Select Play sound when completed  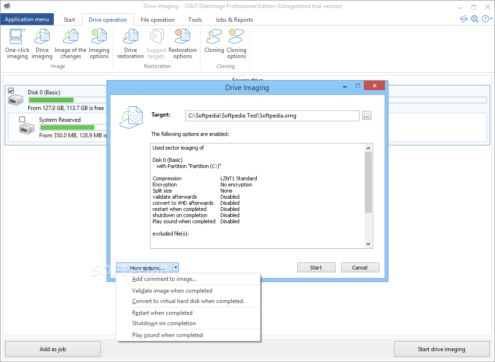pos(188,335)
